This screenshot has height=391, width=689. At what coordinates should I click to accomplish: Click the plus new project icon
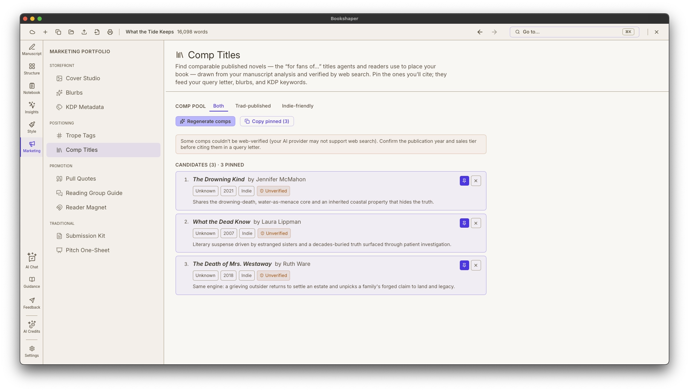[x=45, y=32]
